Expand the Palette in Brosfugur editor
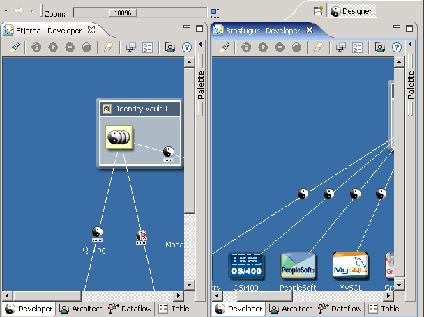The height and width of the screenshot is (317, 424). (x=410, y=45)
